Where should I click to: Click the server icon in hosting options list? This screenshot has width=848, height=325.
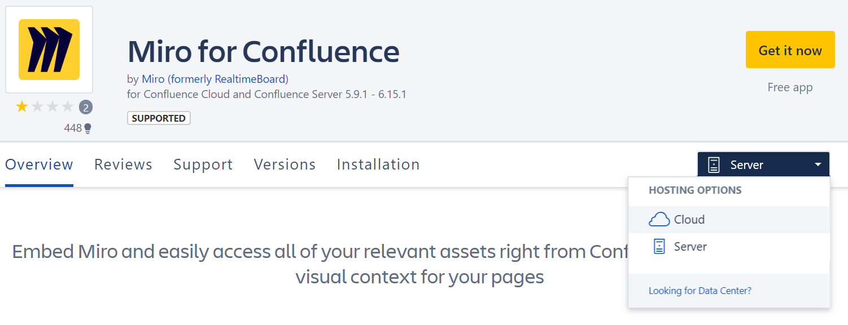click(659, 247)
